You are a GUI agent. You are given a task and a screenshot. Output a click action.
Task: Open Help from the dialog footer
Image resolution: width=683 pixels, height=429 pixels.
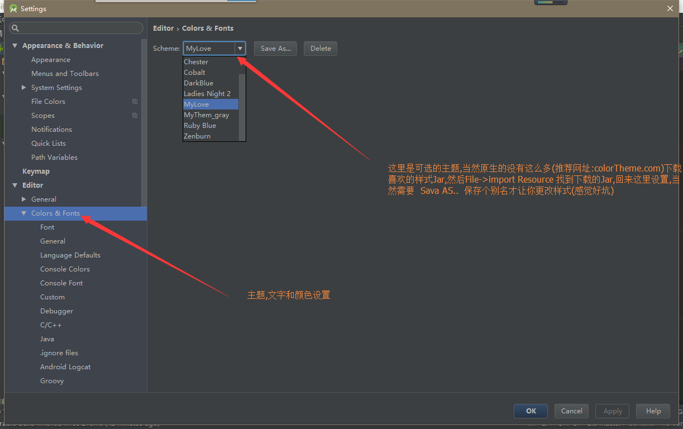pyautogui.click(x=653, y=411)
